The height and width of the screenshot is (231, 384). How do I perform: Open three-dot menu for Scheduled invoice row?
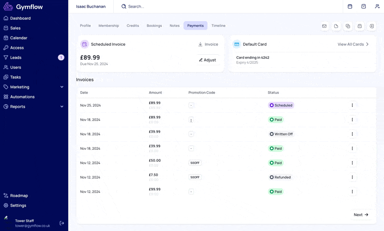point(352,105)
